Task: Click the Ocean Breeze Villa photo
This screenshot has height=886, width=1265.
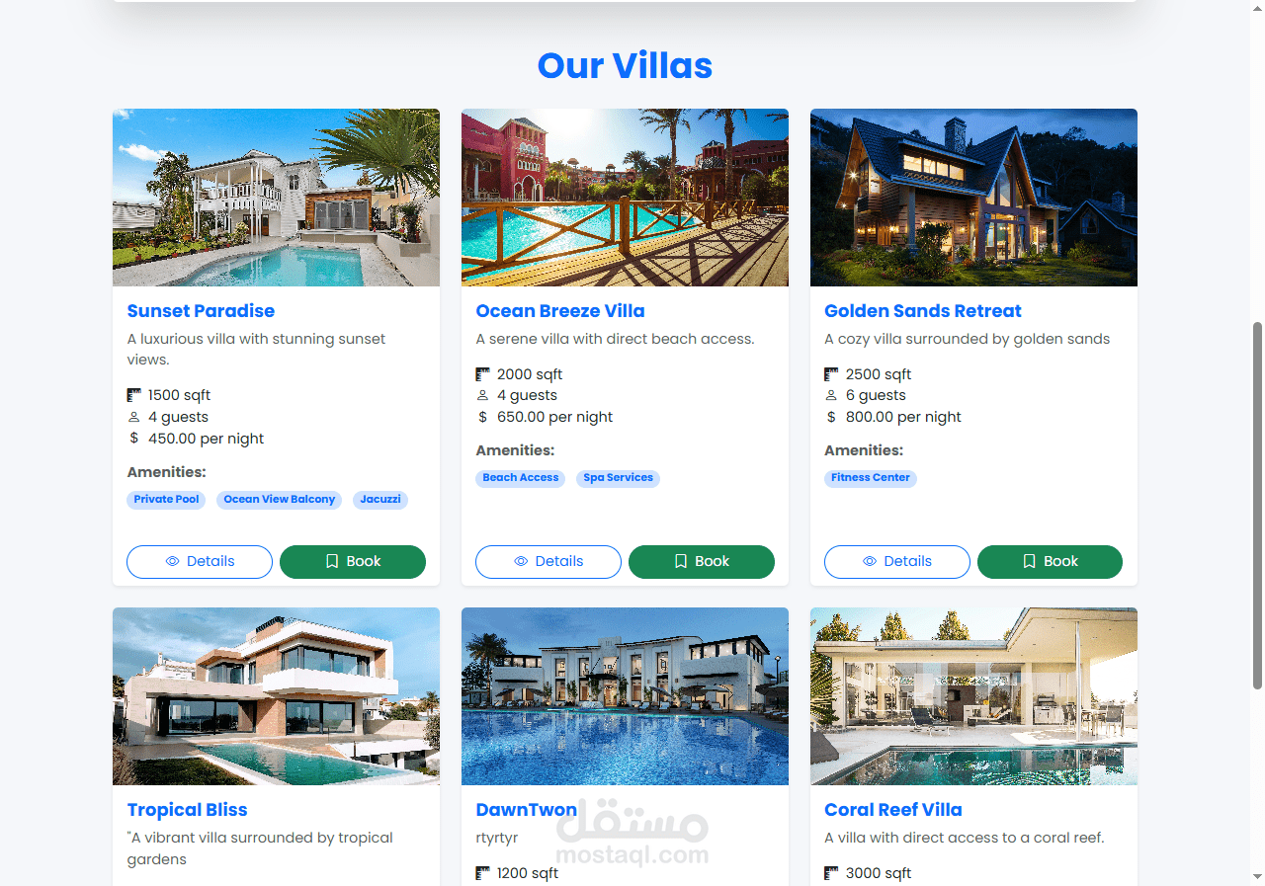Action: point(625,198)
